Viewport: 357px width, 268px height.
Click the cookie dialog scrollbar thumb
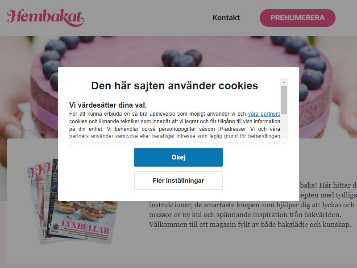click(284, 100)
